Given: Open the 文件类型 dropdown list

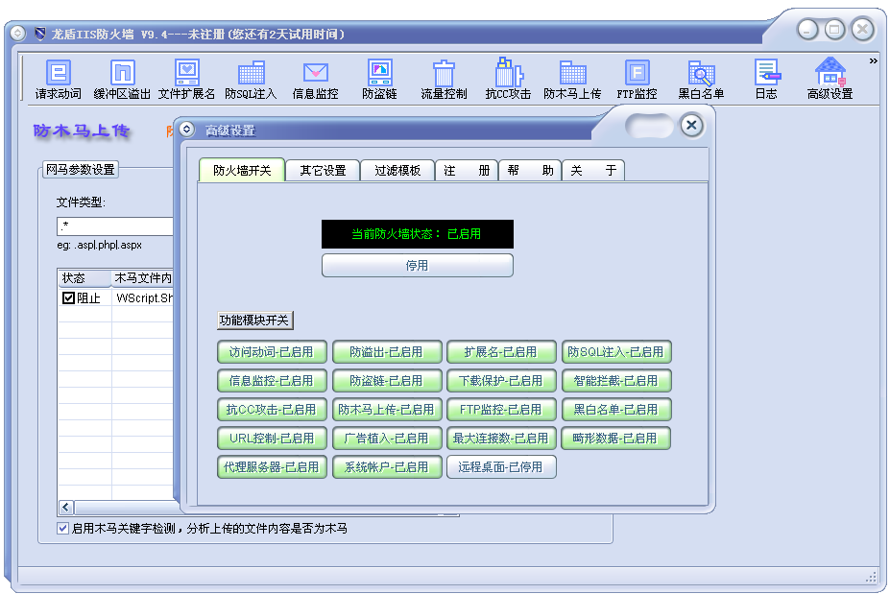Looking at the screenshot, I should point(115,226).
